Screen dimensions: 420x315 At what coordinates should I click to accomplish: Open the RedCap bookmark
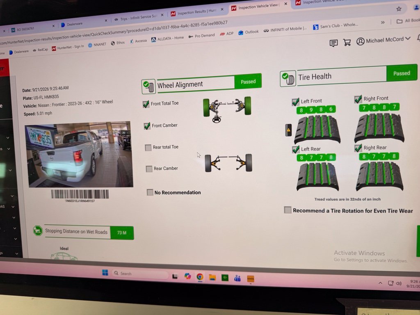pos(41,50)
